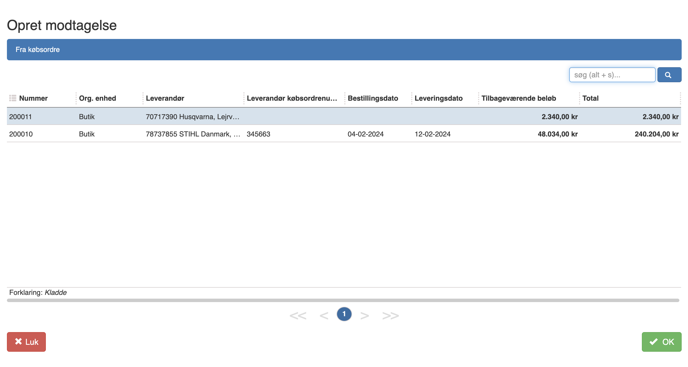
Task: Click Butik cell in row 200011
Action: 87,117
